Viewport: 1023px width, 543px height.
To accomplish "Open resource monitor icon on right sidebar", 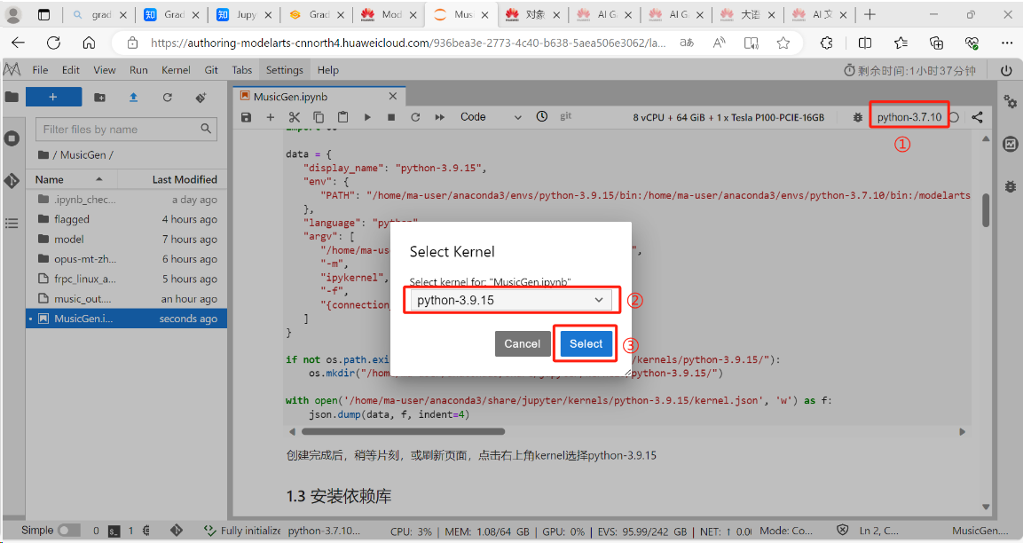I will [x=1010, y=145].
